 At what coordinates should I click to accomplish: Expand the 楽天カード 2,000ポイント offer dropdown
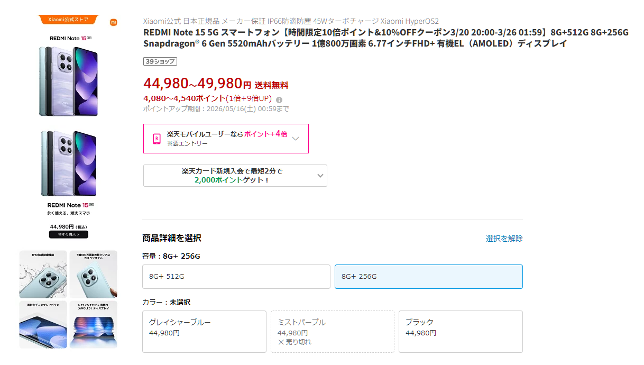tap(320, 176)
